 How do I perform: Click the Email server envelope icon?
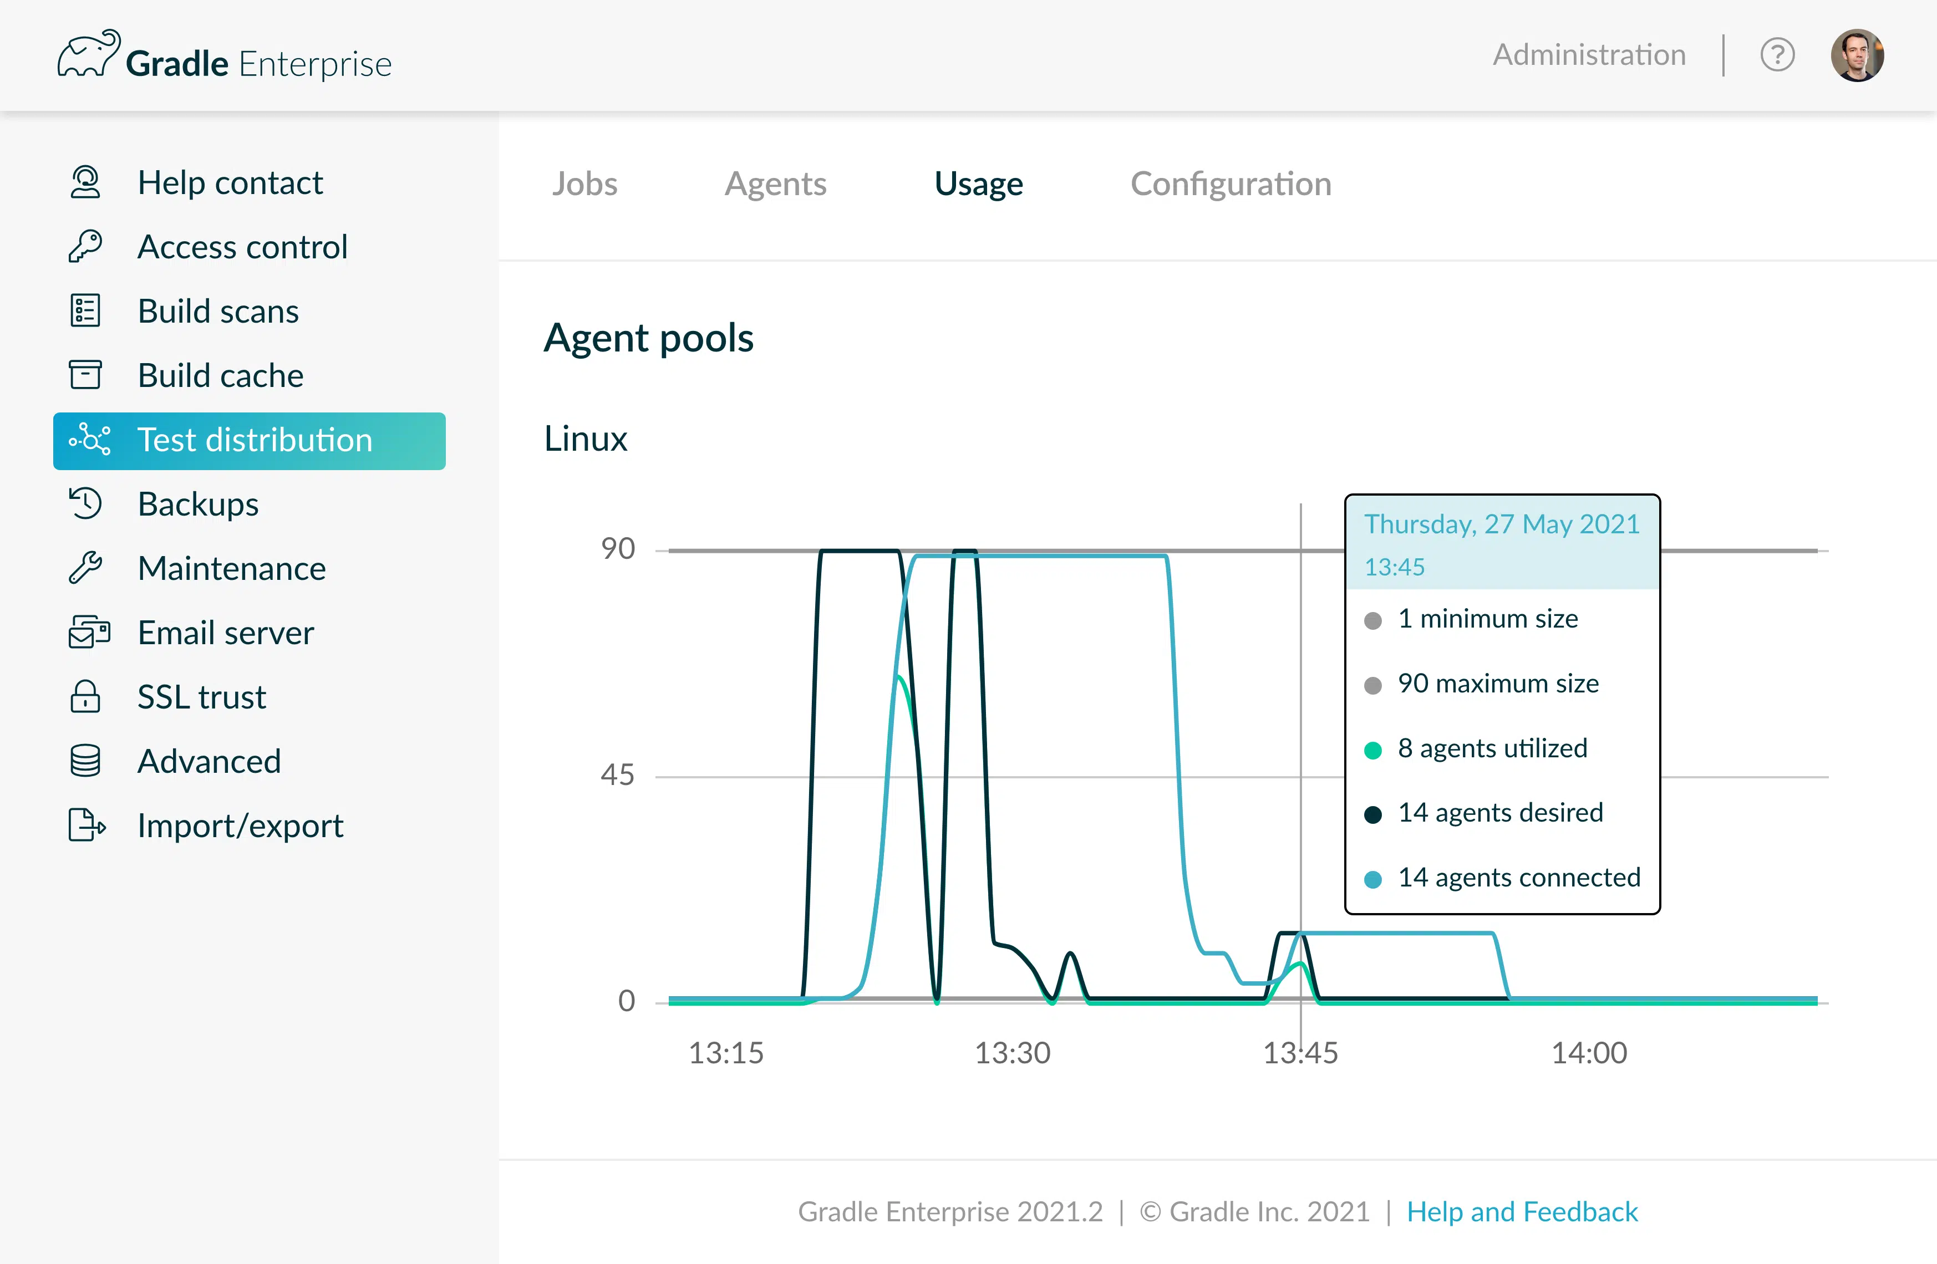click(x=89, y=632)
